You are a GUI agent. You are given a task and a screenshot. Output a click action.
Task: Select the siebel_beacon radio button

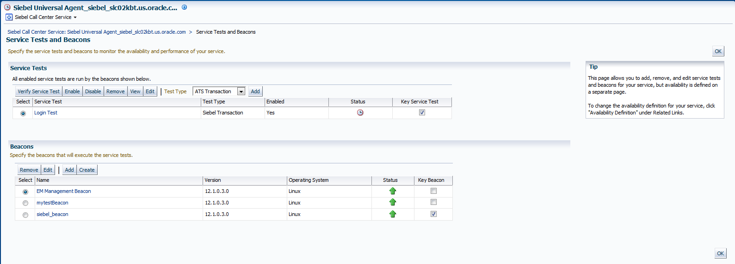coord(25,215)
